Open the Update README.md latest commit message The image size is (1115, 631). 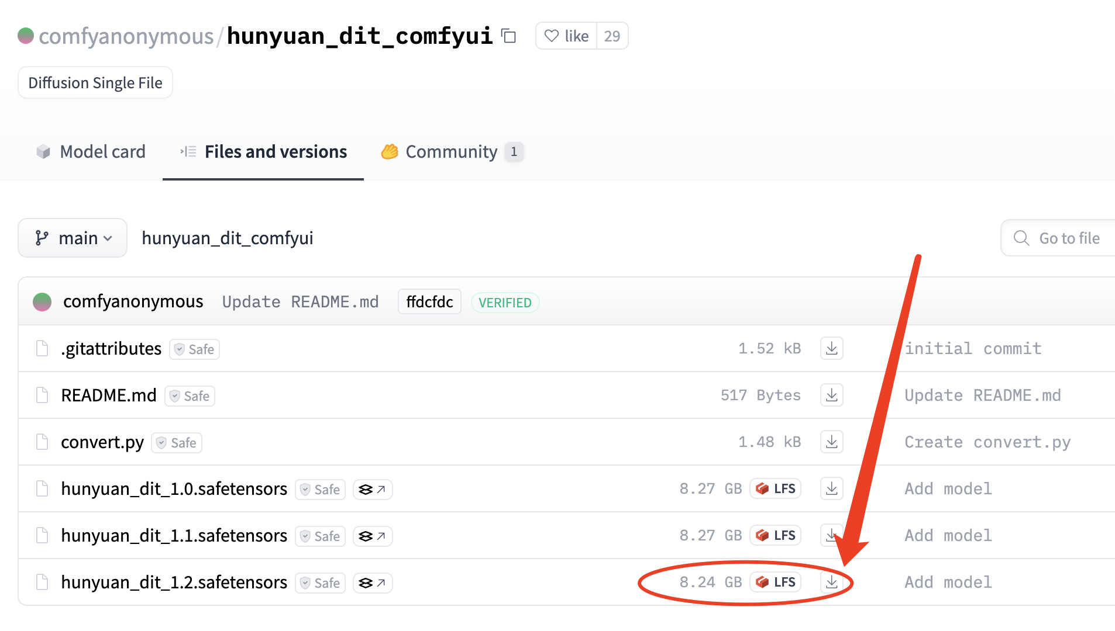coord(300,302)
